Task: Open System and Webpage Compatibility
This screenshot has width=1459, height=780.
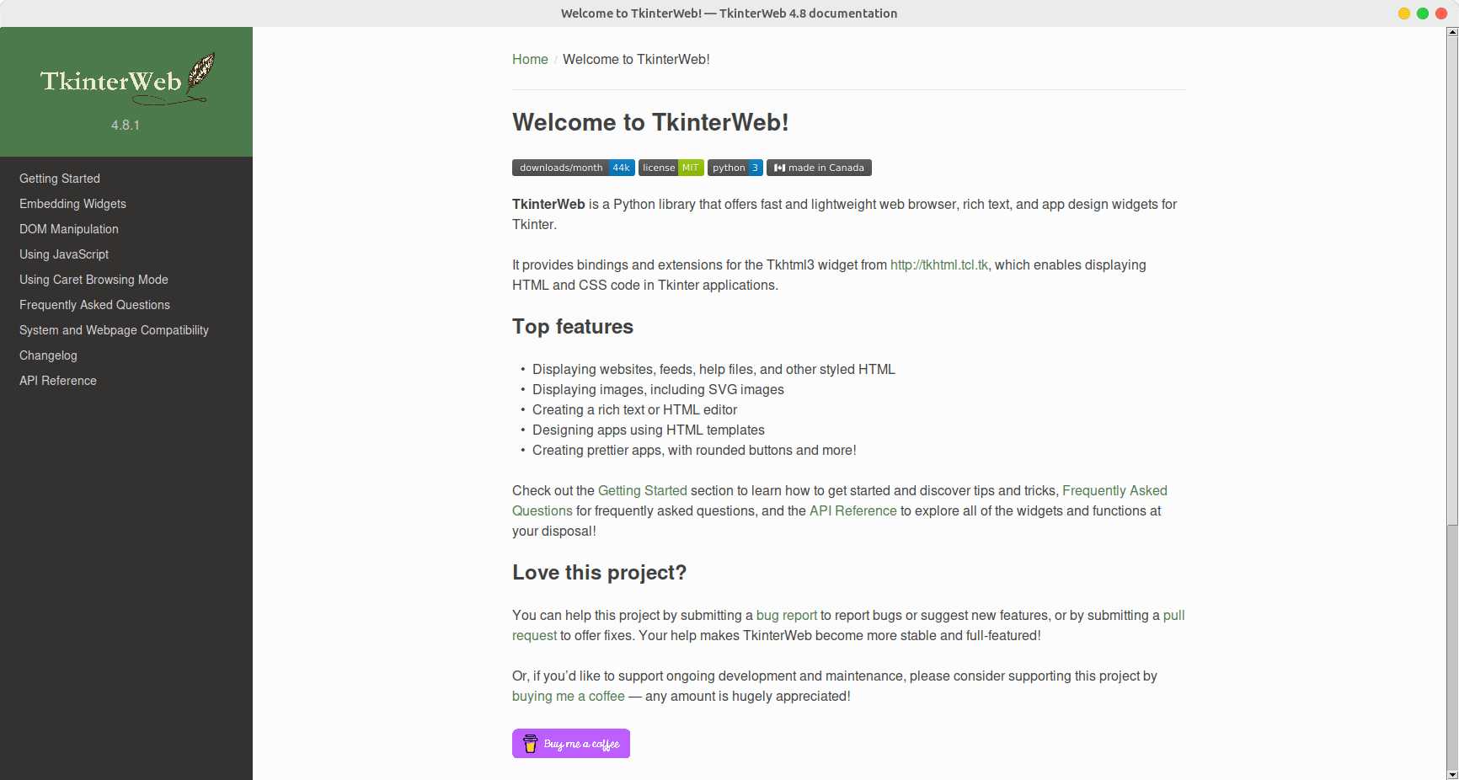Action: [114, 330]
